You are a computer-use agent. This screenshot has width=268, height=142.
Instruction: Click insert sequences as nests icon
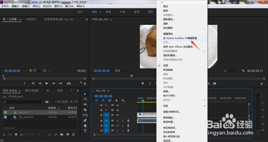click(96, 100)
